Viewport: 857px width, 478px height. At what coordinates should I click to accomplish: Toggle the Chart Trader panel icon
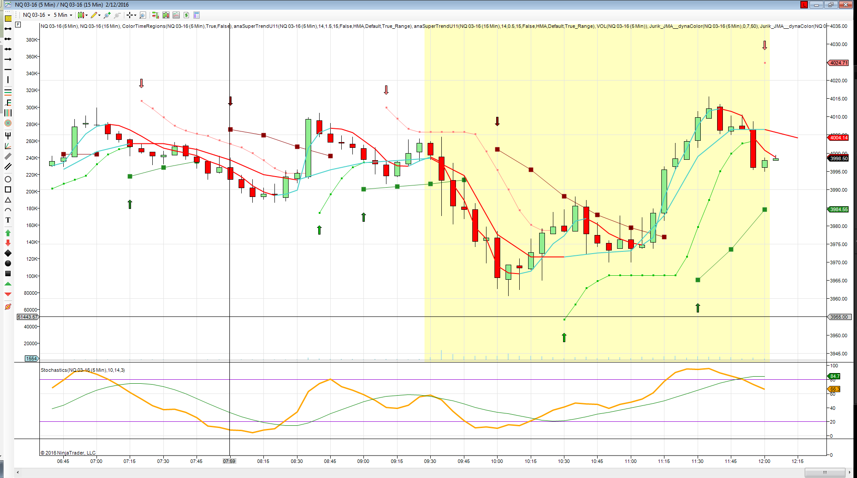click(x=155, y=15)
